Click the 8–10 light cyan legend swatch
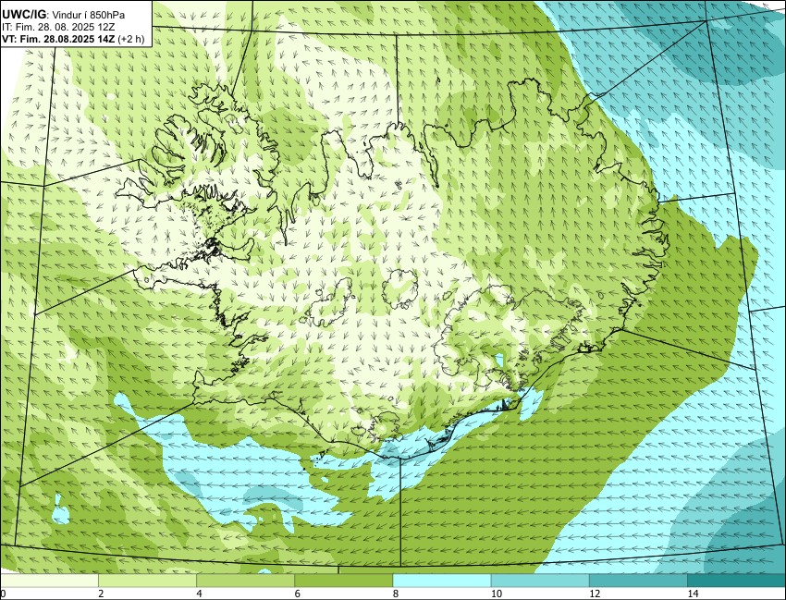 pos(442,581)
